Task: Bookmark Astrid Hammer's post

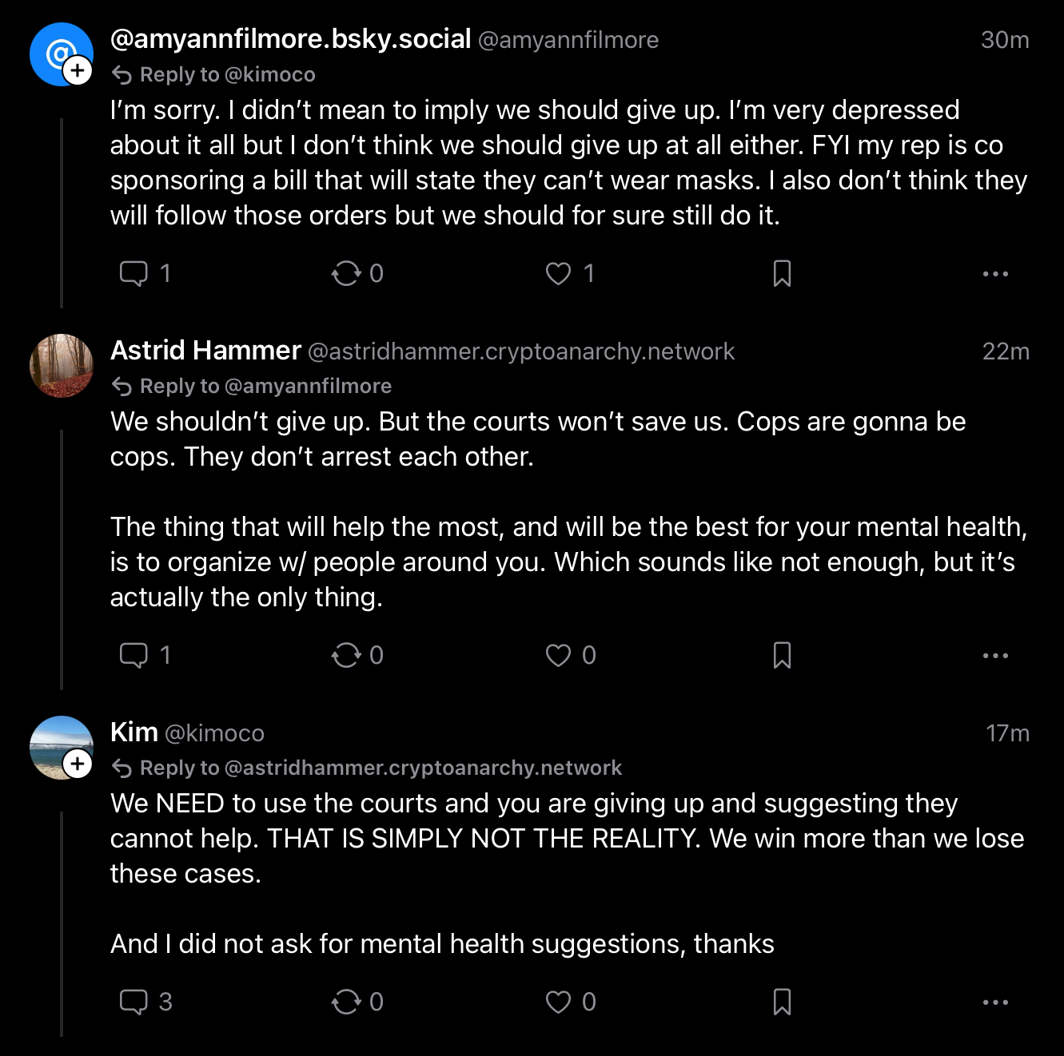Action: (x=782, y=655)
